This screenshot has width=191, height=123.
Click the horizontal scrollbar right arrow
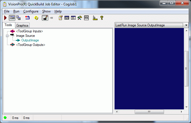coord(182,112)
